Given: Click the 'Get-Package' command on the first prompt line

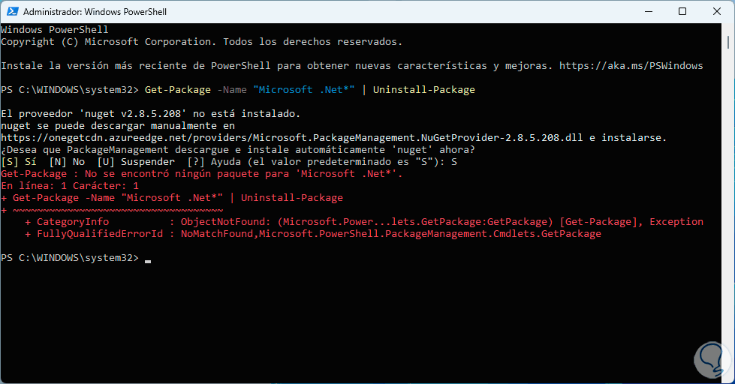Looking at the screenshot, I should coord(178,90).
